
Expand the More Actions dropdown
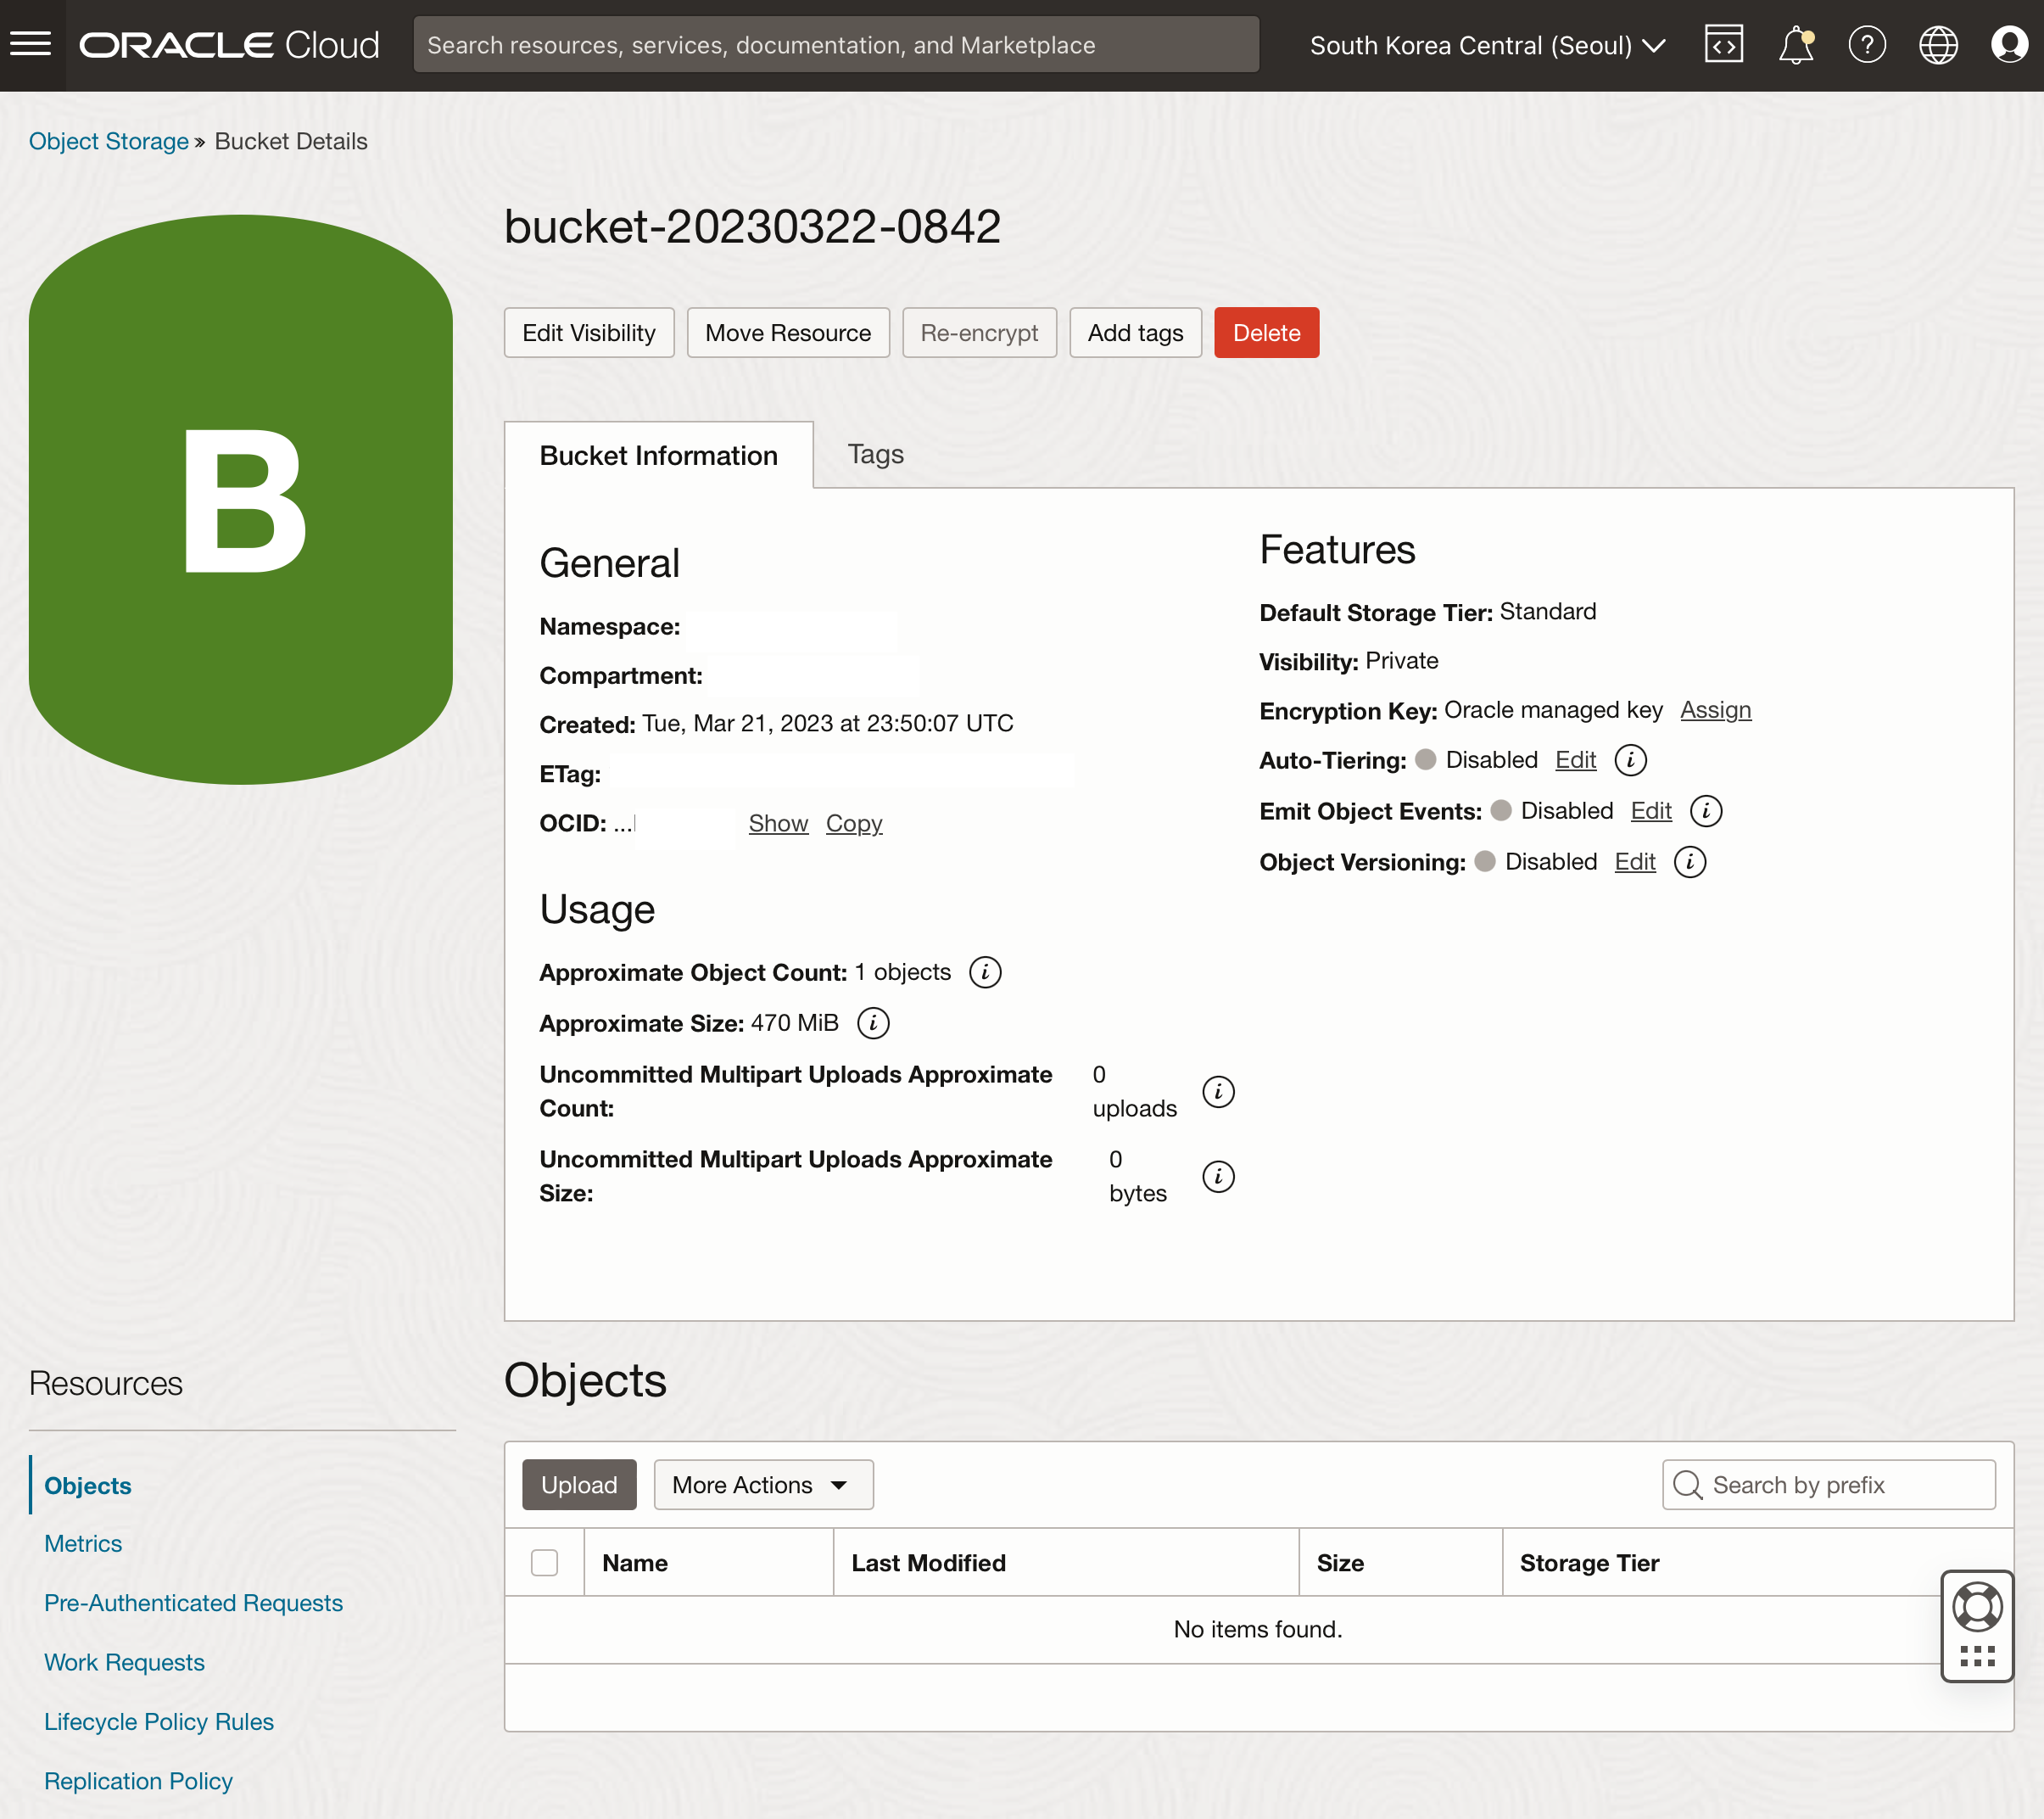point(762,1485)
